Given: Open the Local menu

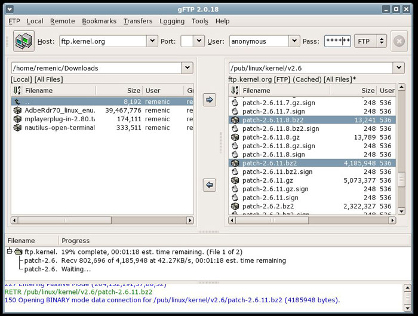Looking at the screenshot, I should [35, 21].
